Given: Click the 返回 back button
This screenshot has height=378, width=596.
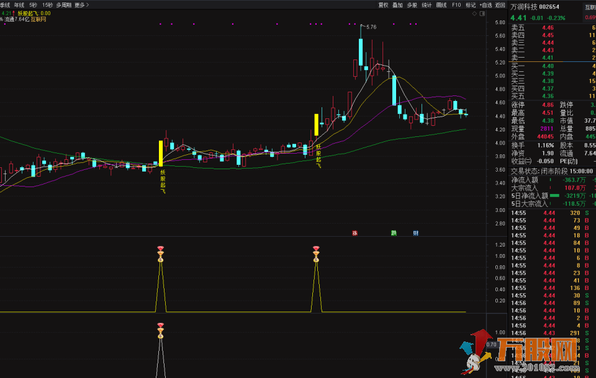Looking at the screenshot, I should pyautogui.click(x=500, y=4).
